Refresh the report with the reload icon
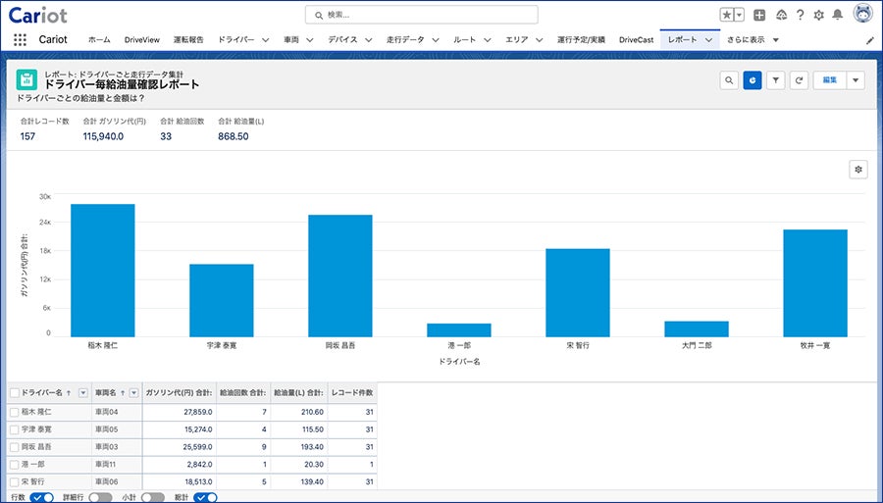The width and height of the screenshot is (883, 503). click(x=800, y=80)
